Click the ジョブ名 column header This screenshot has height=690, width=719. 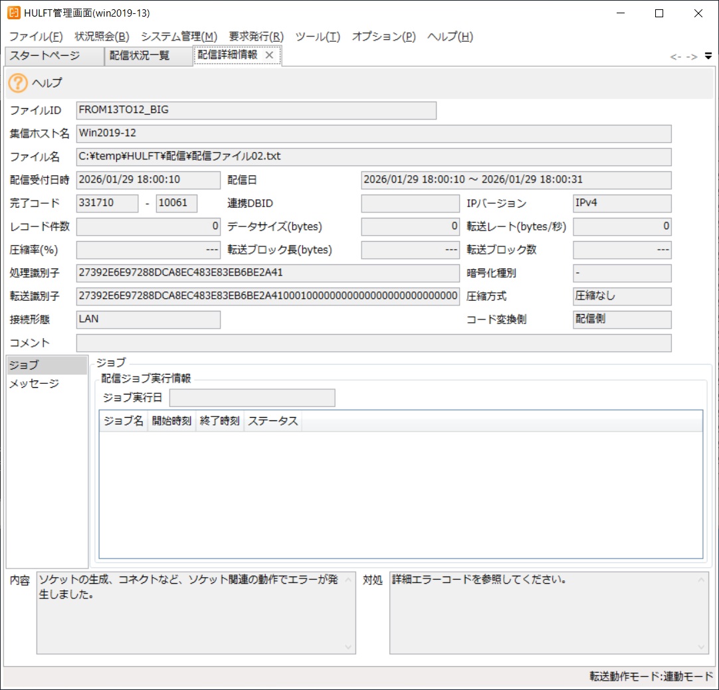pos(124,422)
